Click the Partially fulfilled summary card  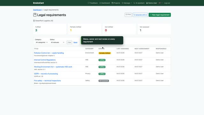click(x=84, y=29)
